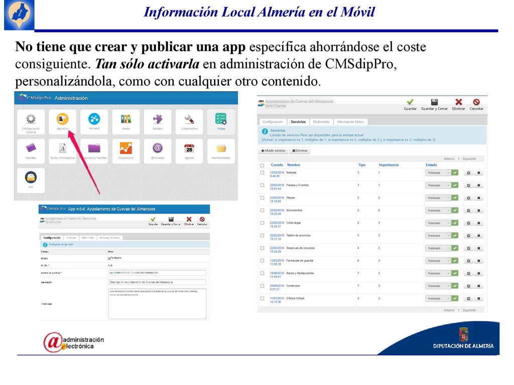Click the Eliminar button below Servicios info
The height and width of the screenshot is (385, 514).
(x=300, y=150)
